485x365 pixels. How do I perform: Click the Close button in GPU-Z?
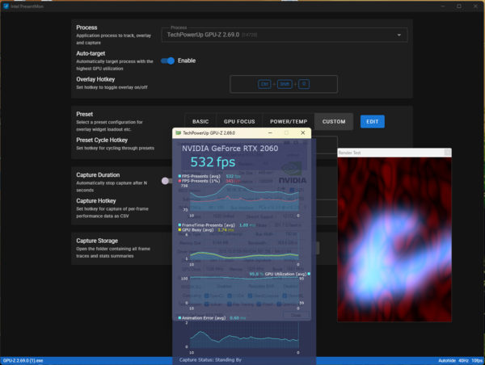296,315
